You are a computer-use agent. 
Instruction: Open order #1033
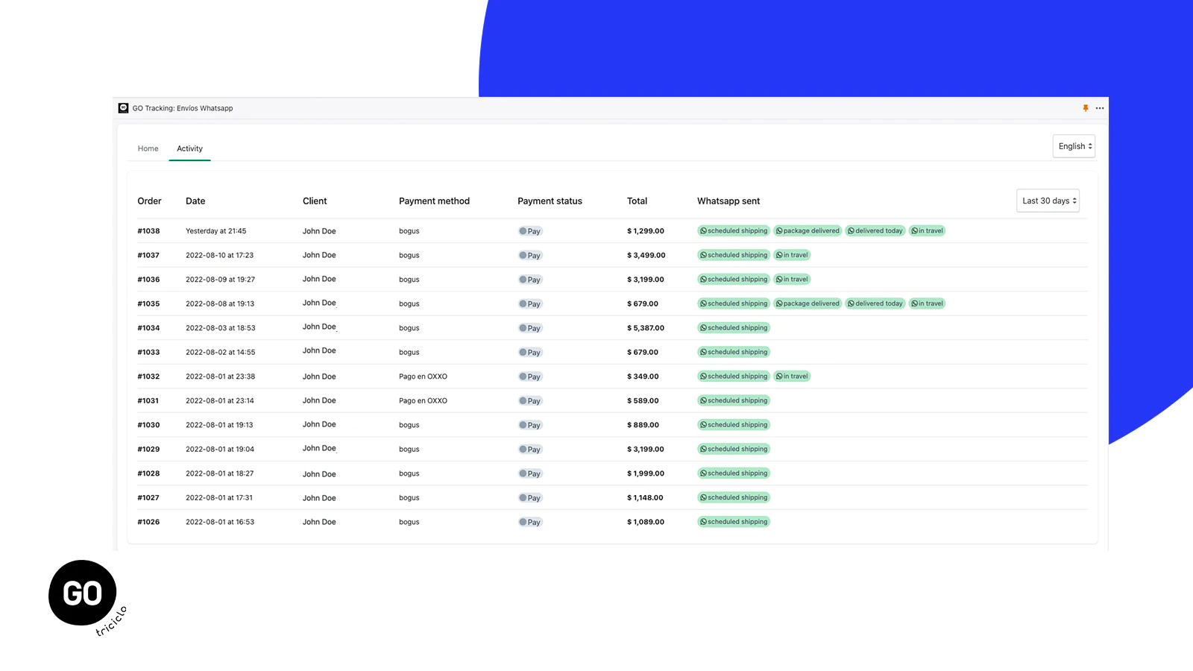tap(148, 352)
